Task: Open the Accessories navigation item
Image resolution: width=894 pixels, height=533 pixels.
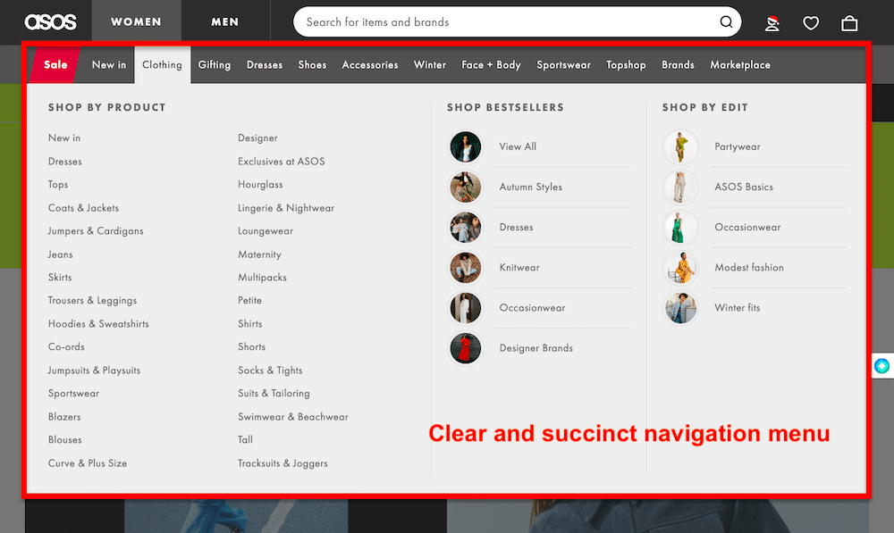Action: click(x=370, y=65)
